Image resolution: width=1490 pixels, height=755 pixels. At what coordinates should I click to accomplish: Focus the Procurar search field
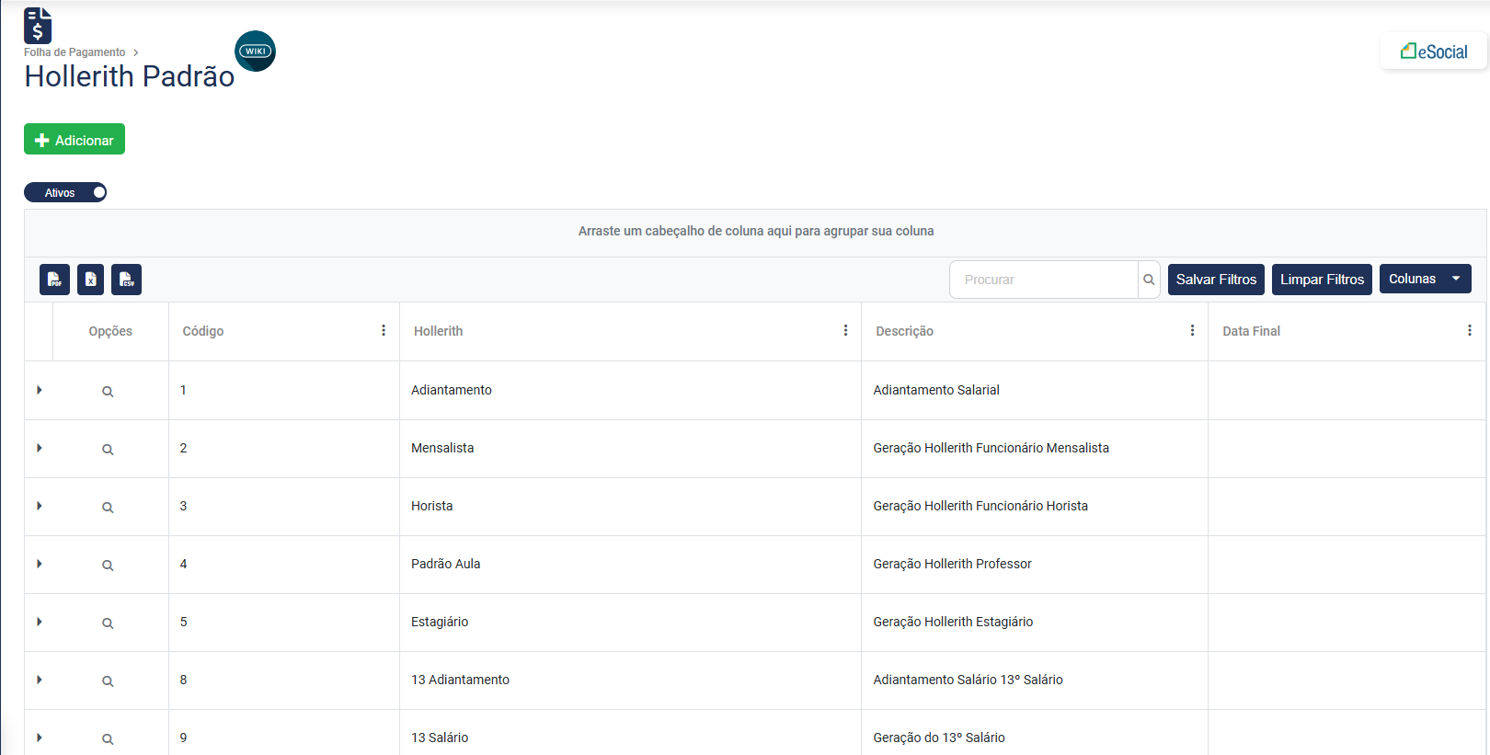coord(1044,280)
